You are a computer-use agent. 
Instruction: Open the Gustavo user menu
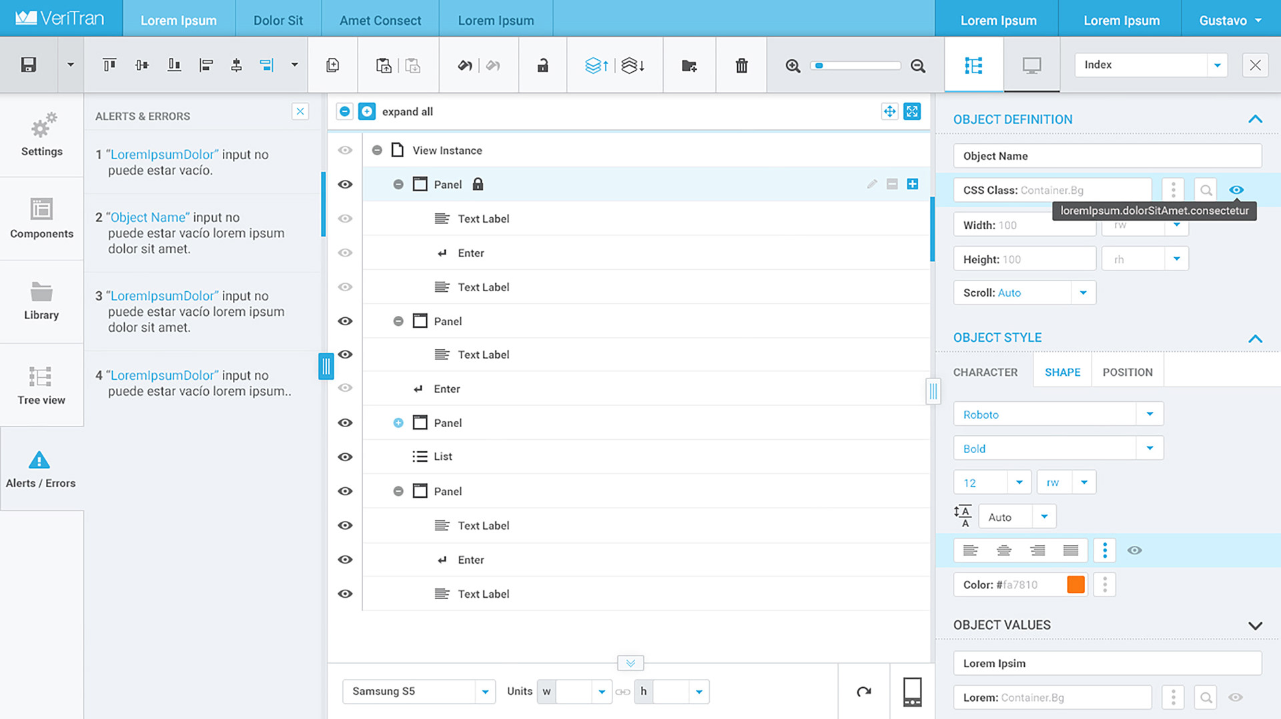pos(1230,20)
